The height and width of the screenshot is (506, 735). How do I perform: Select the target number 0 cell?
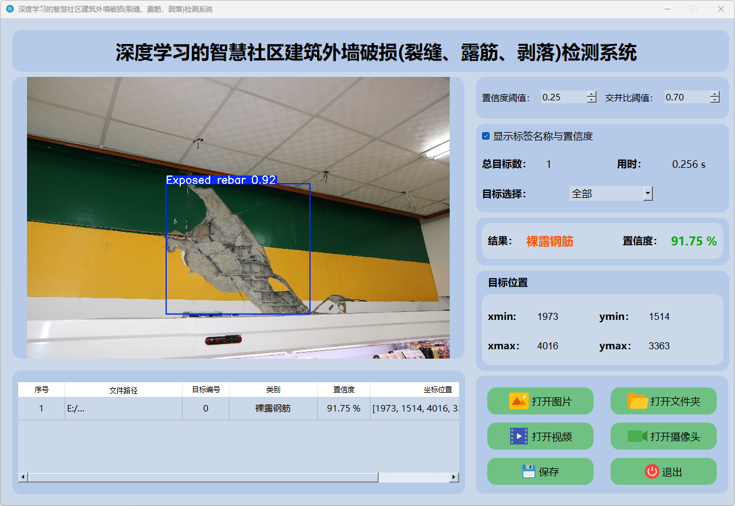[206, 409]
